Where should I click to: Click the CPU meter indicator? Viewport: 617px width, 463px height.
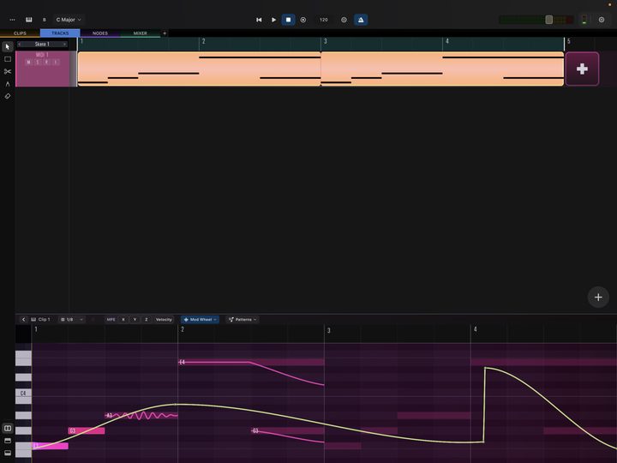point(584,20)
